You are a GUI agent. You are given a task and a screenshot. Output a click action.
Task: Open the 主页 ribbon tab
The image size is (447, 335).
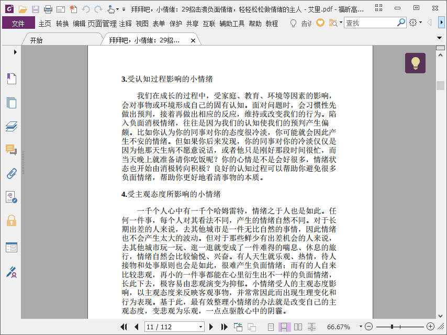click(45, 24)
